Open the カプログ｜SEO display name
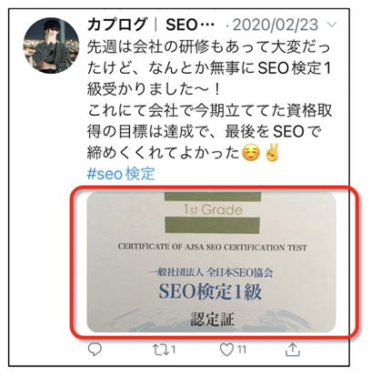Screen dimensions: 371x378 (x=151, y=25)
